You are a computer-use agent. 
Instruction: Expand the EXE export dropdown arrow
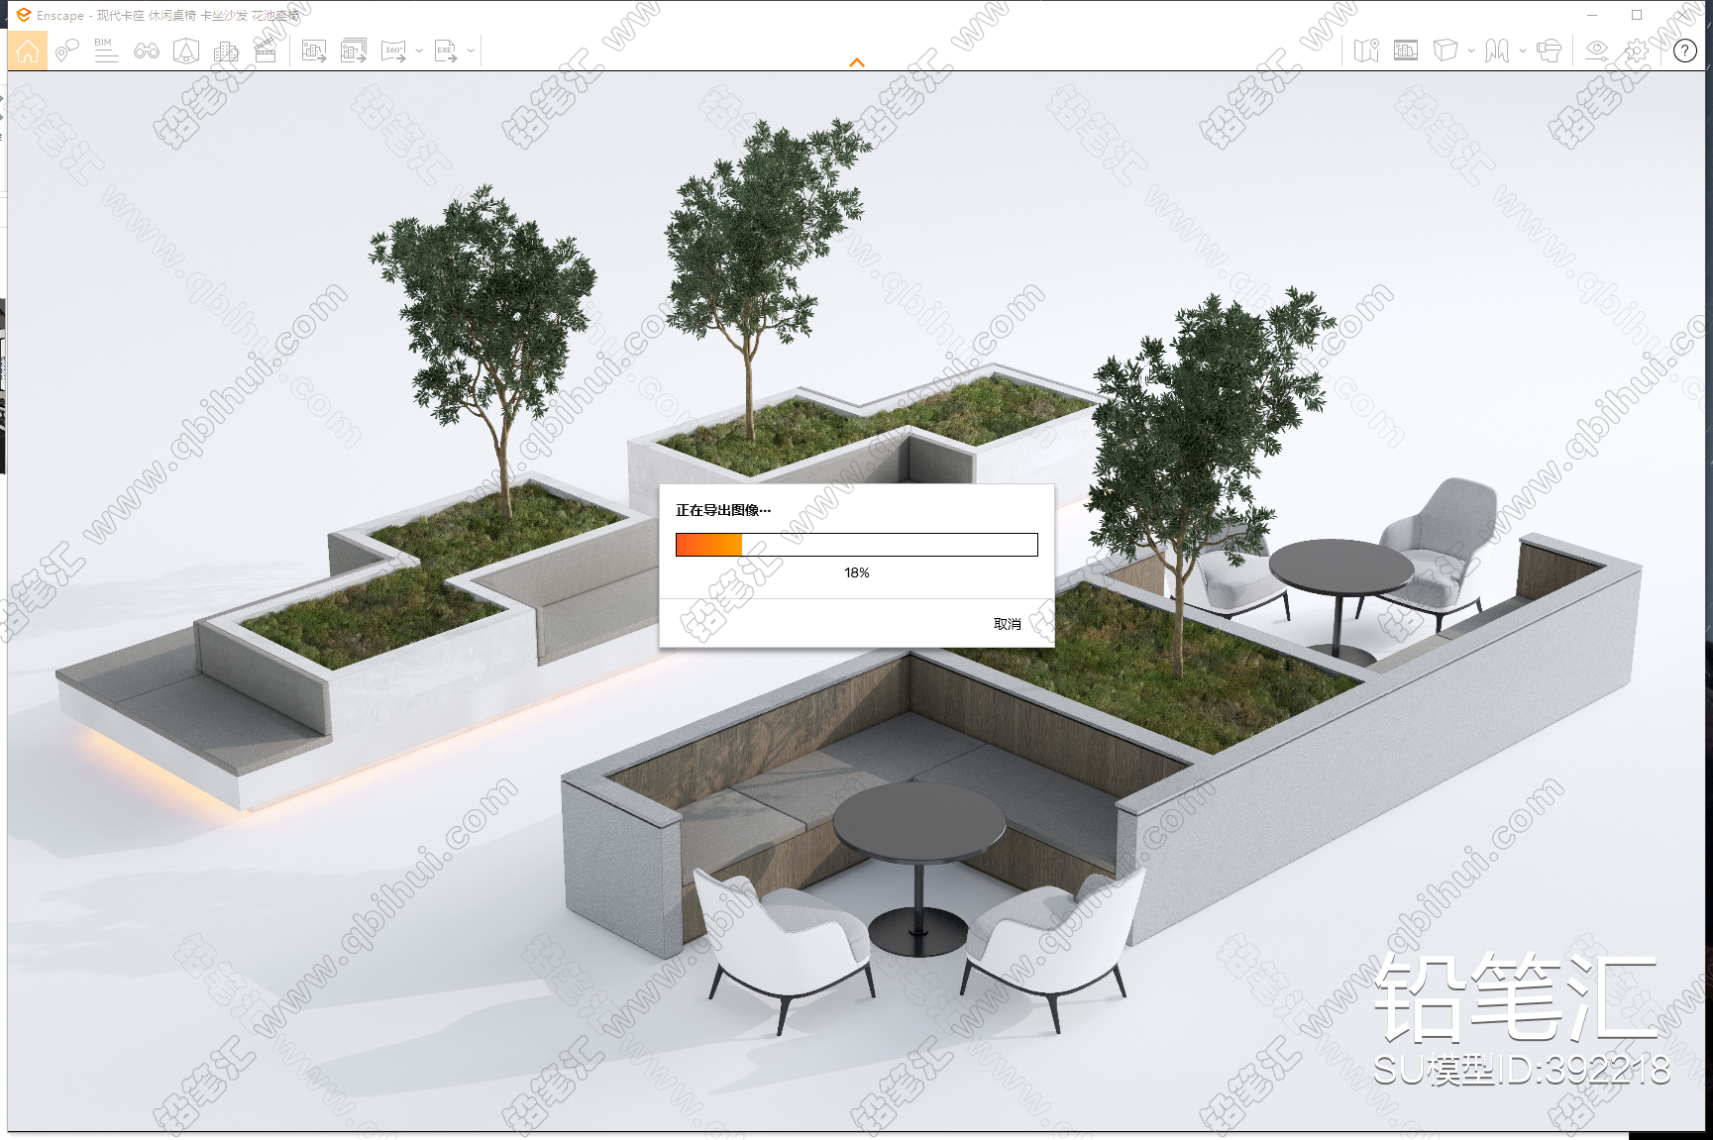[x=471, y=51]
